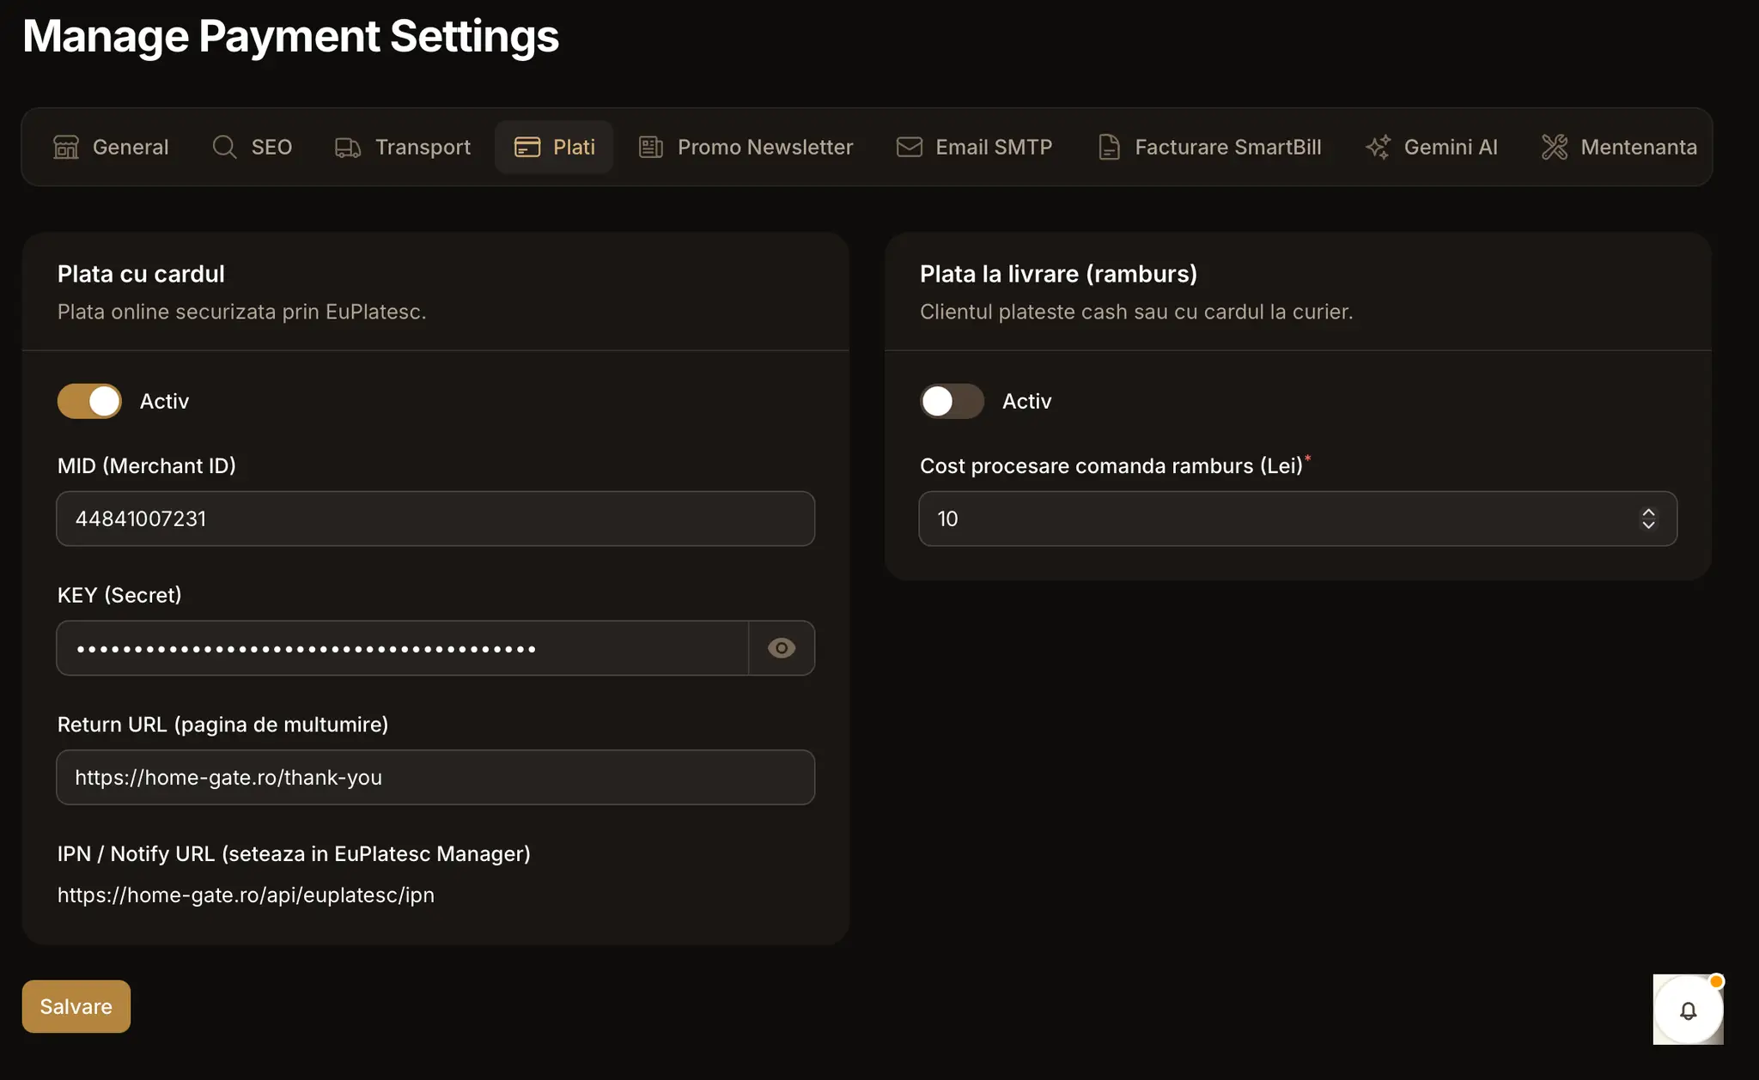Open the Promo Newsletter tab
This screenshot has width=1759, height=1080.
point(746,148)
